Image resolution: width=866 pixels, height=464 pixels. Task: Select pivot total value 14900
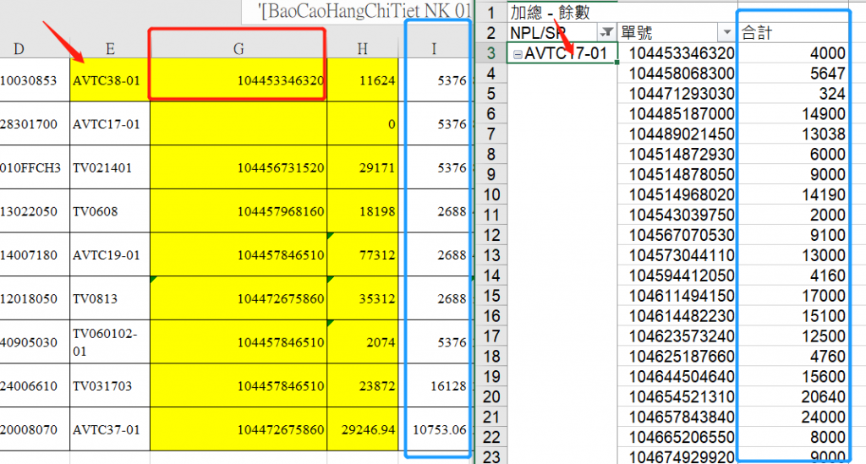click(793, 113)
